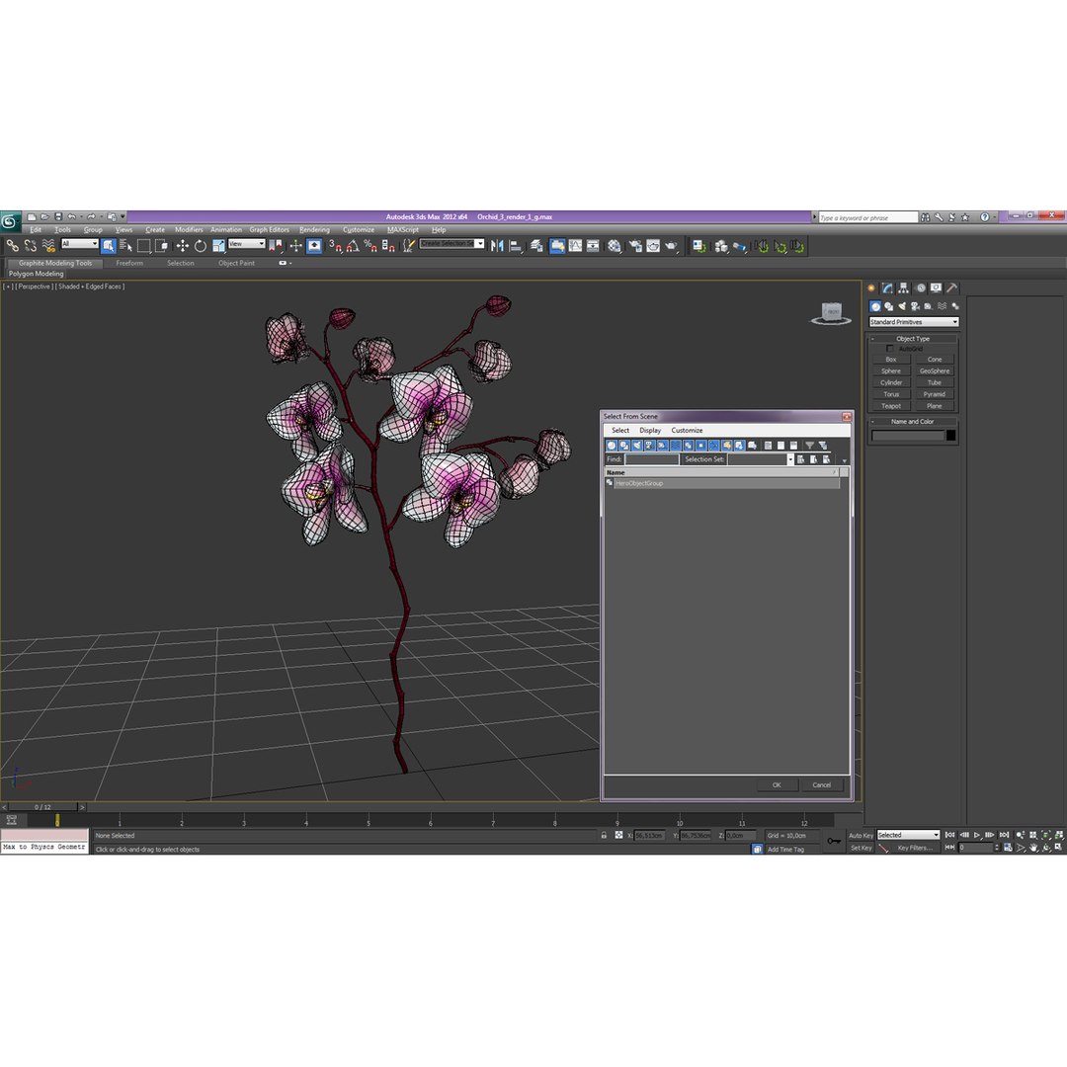Open the Hierarchy command panel tab
This screenshot has width=1067, height=1067.
point(904,287)
